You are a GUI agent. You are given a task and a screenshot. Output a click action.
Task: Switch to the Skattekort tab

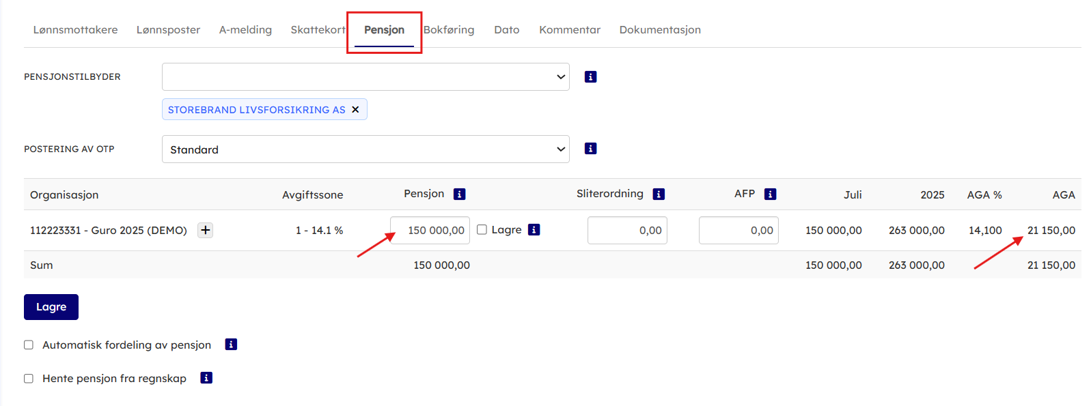[x=318, y=30]
